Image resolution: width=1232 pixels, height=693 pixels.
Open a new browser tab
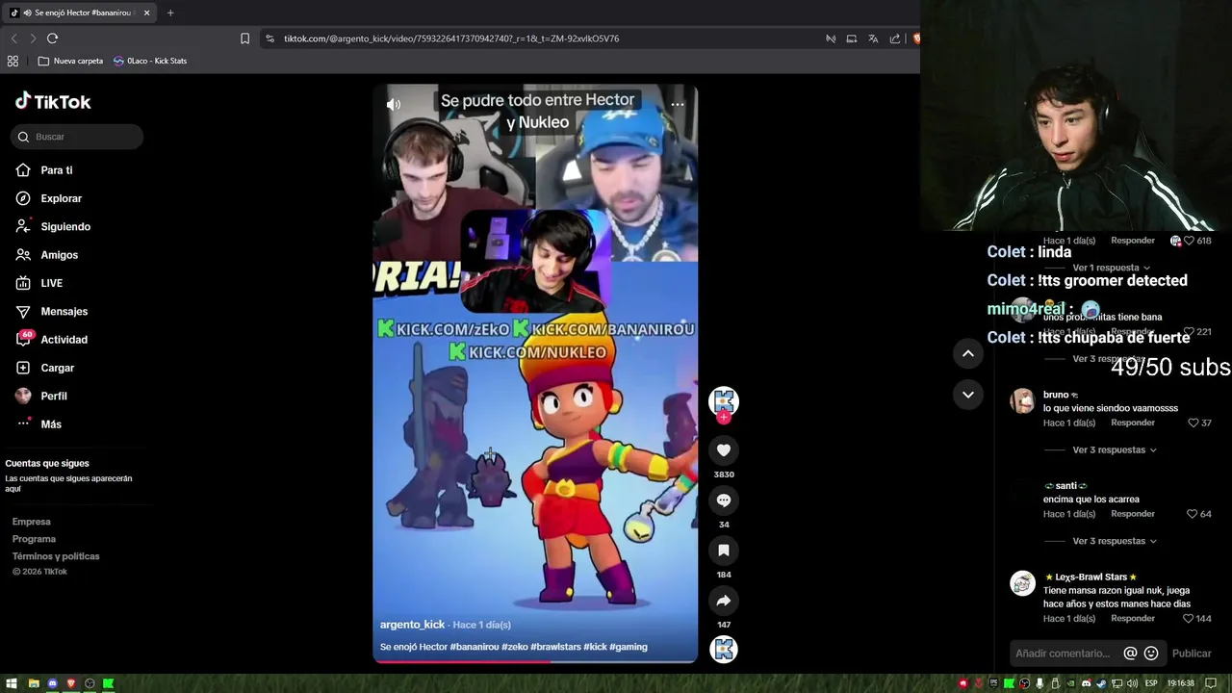pos(170,13)
